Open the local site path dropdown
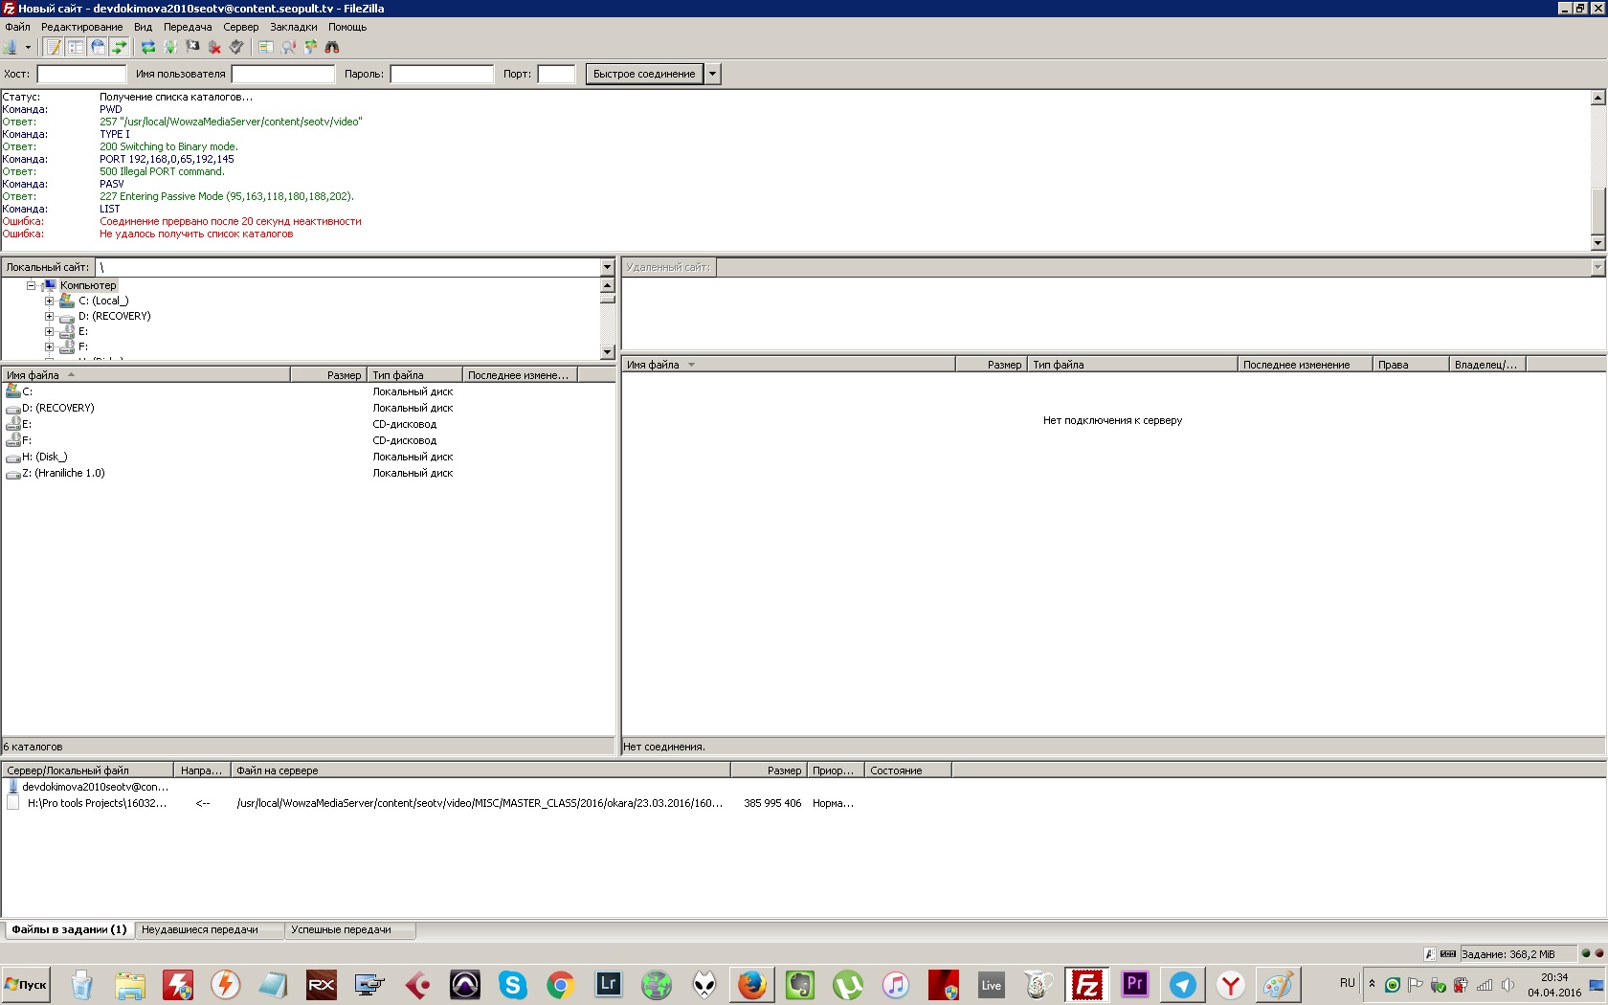This screenshot has width=1608, height=1005. (607, 267)
